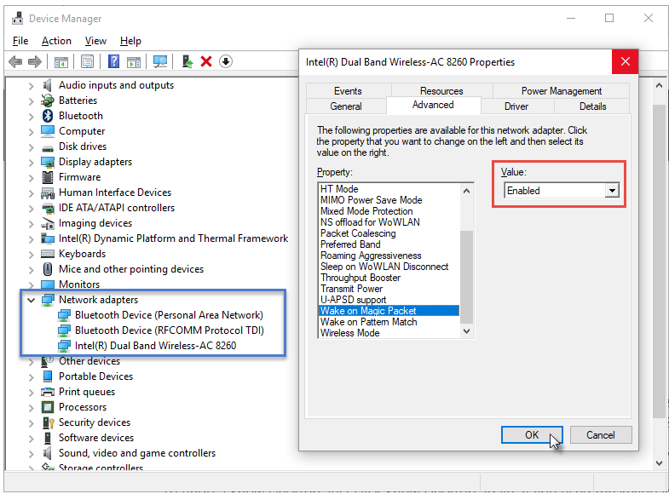The height and width of the screenshot is (494, 669).
Task: Click Cancel in the Properties dialog
Action: [x=600, y=434]
